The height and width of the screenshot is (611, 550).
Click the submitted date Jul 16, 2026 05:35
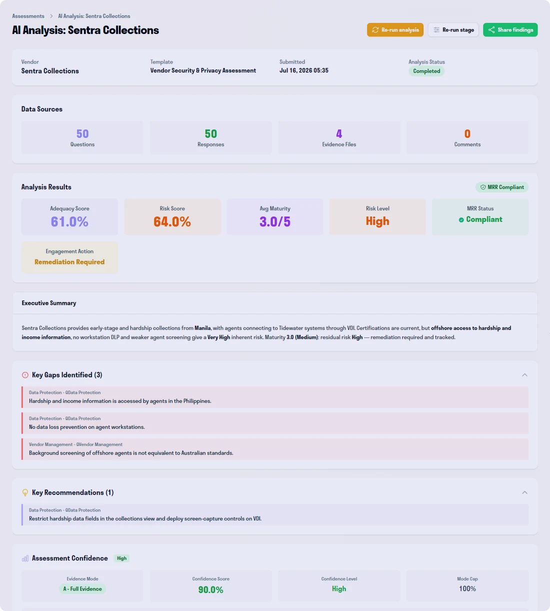[x=304, y=70]
